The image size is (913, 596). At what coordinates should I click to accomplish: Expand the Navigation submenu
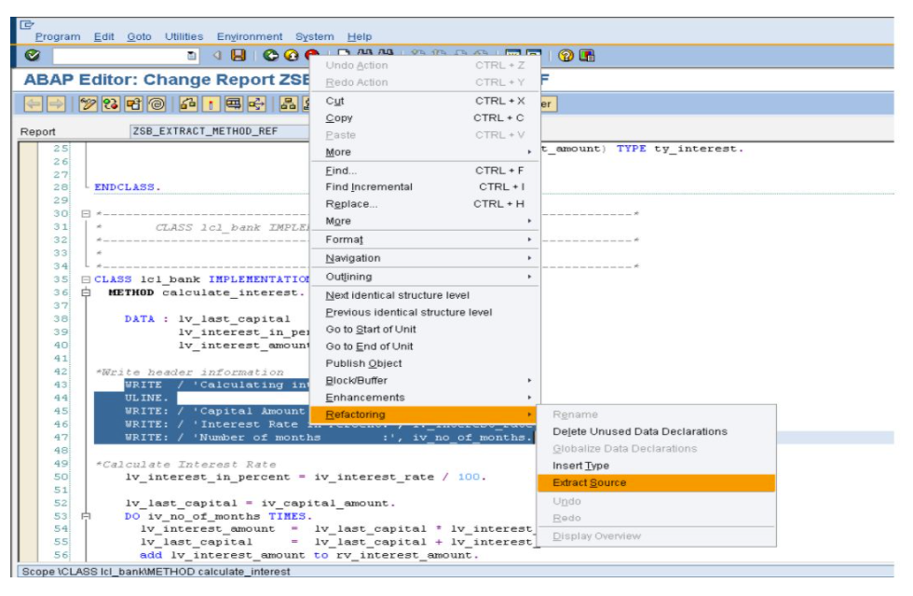425,258
